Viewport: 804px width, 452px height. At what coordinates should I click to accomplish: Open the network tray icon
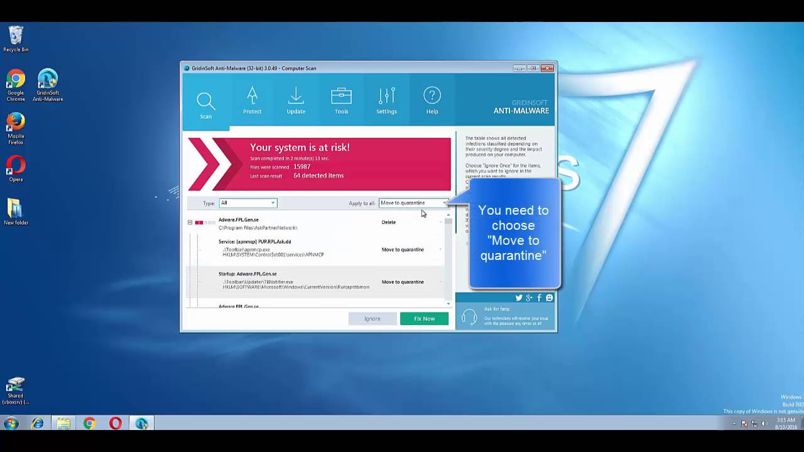[754, 424]
